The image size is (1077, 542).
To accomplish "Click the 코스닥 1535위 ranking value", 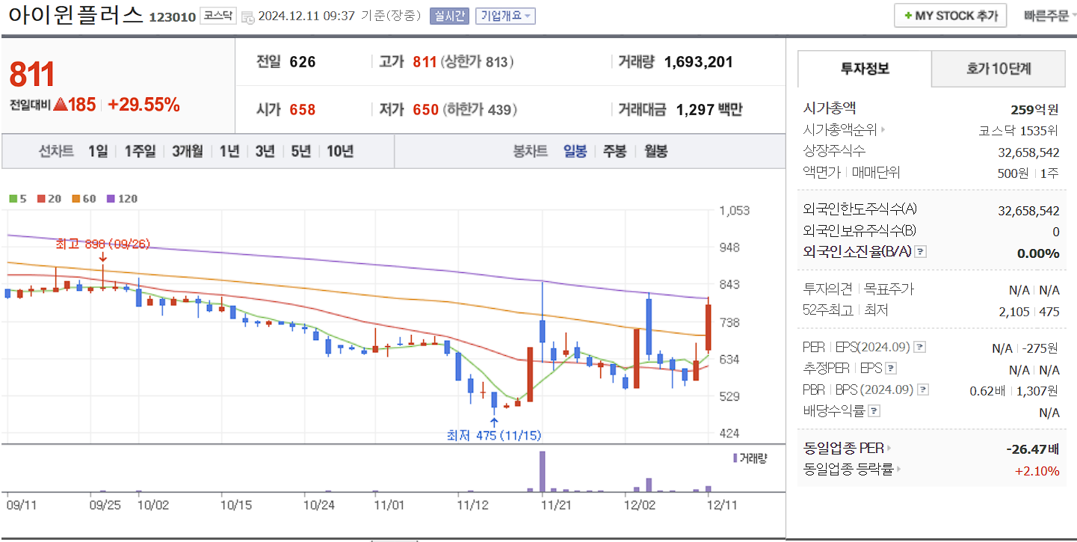I will pos(1019,131).
